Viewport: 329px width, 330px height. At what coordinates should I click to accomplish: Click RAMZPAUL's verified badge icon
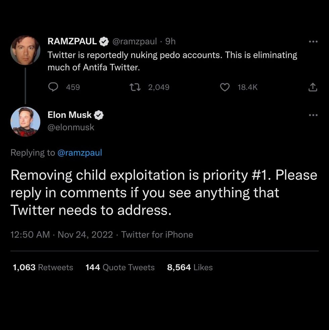click(104, 42)
